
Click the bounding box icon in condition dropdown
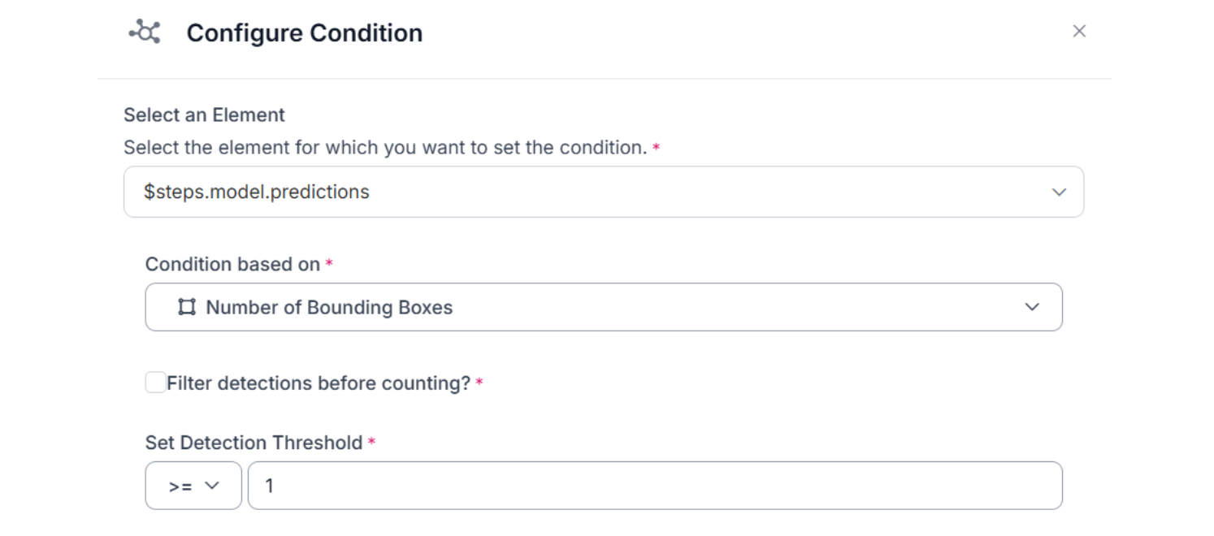tap(187, 307)
